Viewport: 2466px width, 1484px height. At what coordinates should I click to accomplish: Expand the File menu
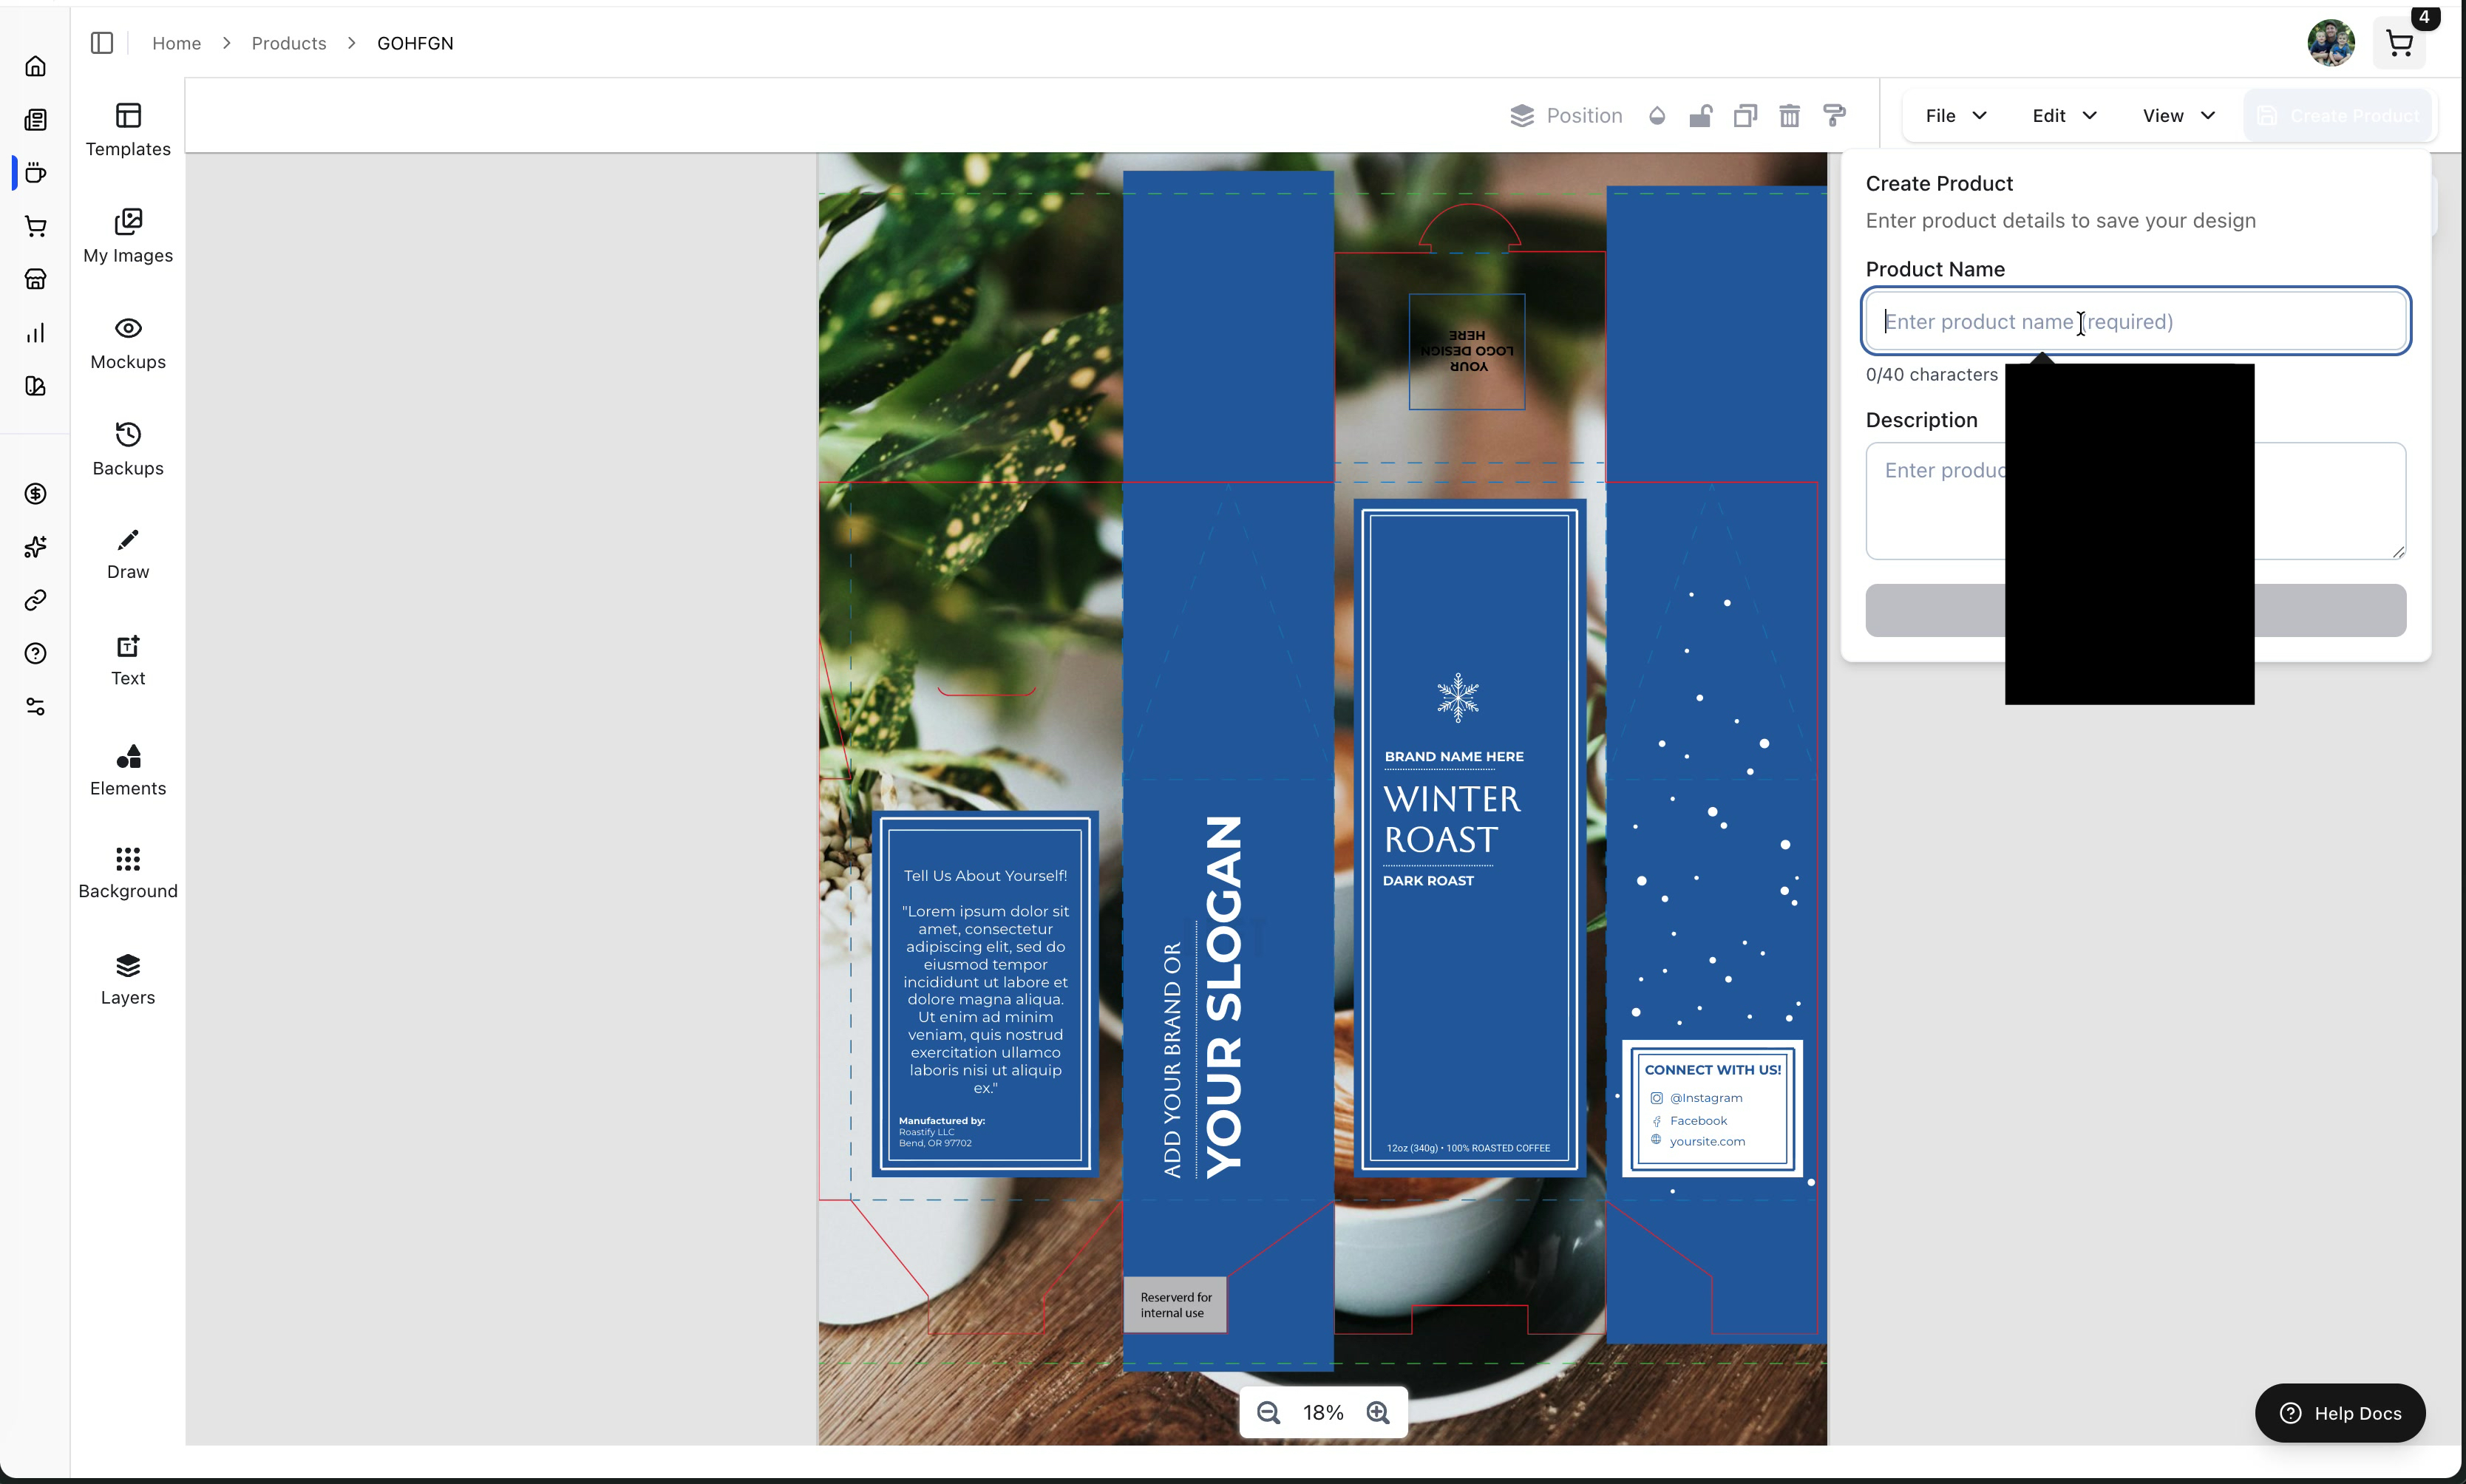(x=1951, y=115)
